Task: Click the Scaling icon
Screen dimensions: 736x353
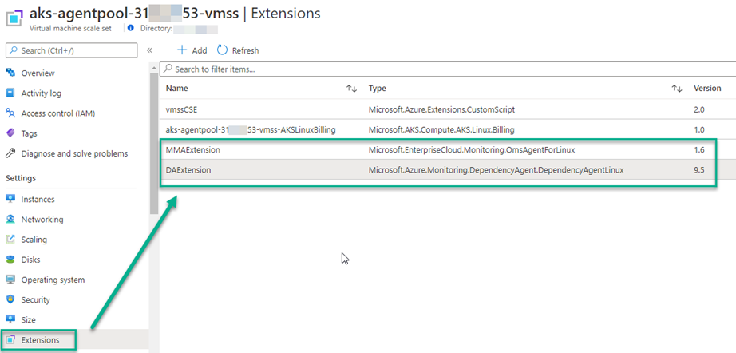Action: pos(10,240)
